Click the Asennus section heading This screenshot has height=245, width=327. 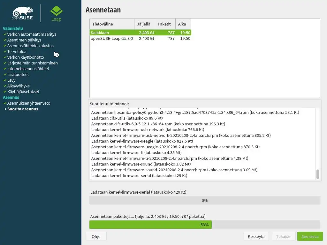[11, 97]
